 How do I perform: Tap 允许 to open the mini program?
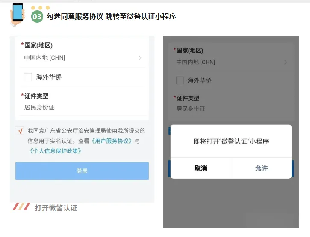click(x=261, y=168)
